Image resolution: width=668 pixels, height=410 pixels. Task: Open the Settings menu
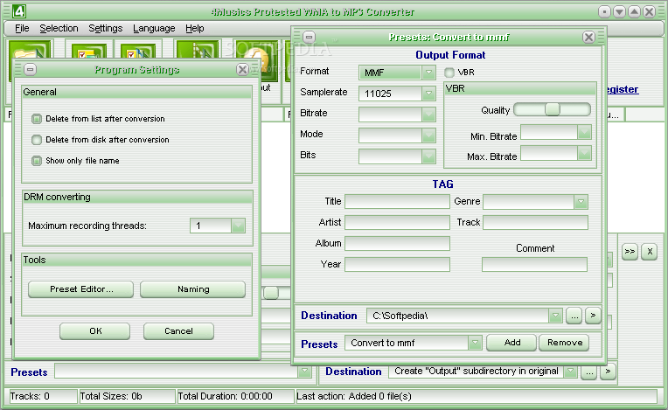point(105,29)
